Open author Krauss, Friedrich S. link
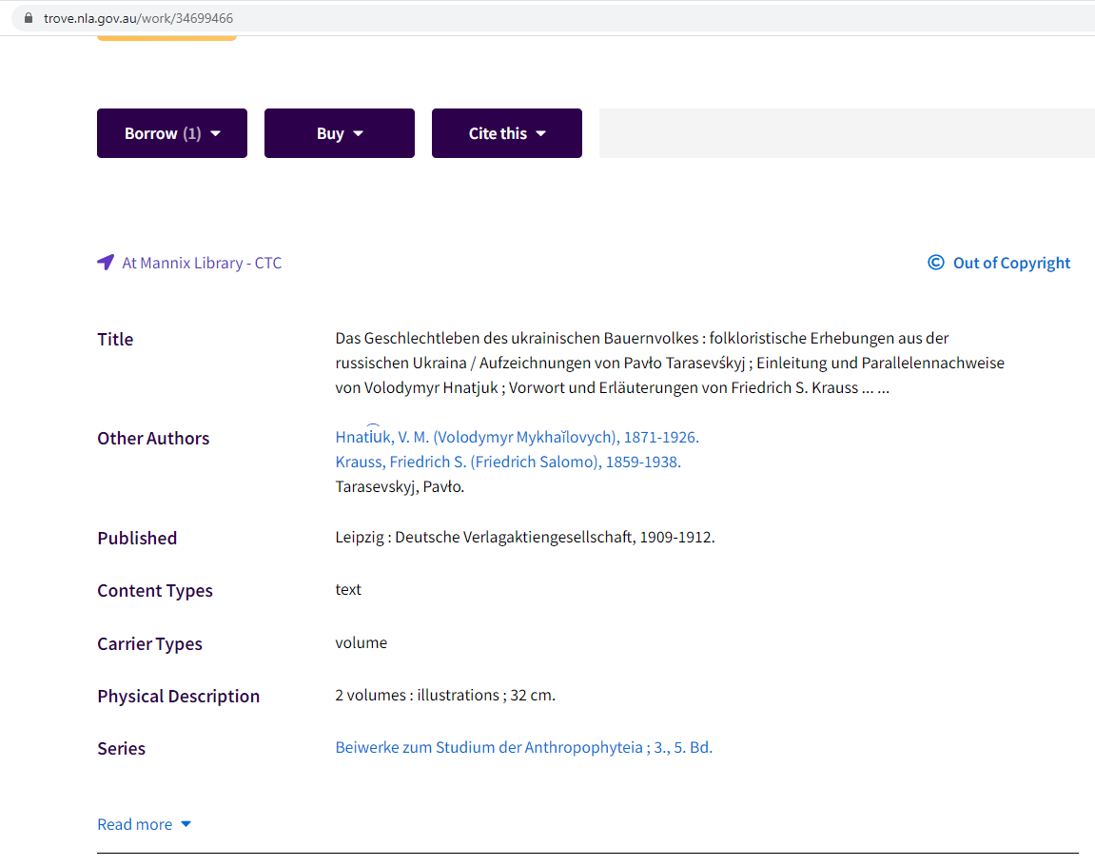This screenshot has height=866, width=1095. [x=508, y=463]
